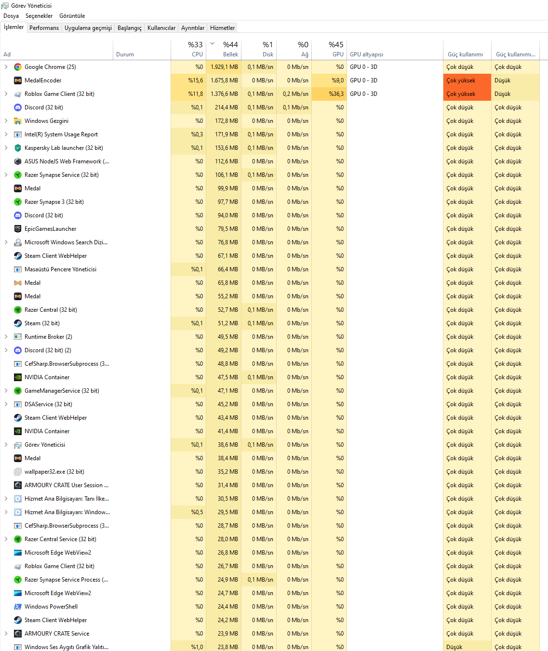Switch to the Ayrıntılar tab
The image size is (548, 651).
193,28
